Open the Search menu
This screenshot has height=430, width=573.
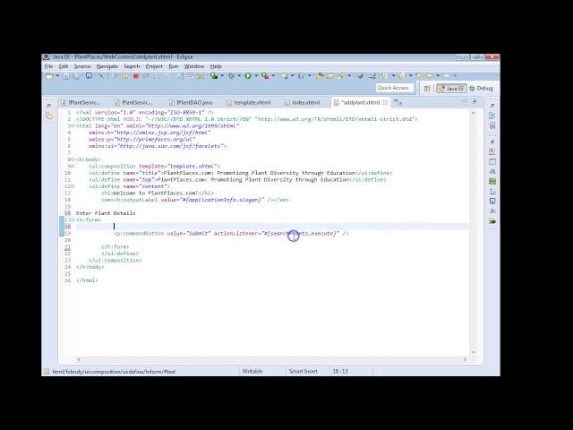tap(132, 66)
